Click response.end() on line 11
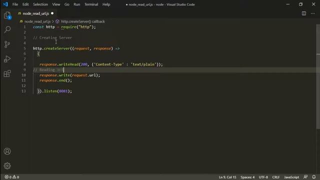Image resolution: width=320 pixels, height=180 pixels. point(55,80)
